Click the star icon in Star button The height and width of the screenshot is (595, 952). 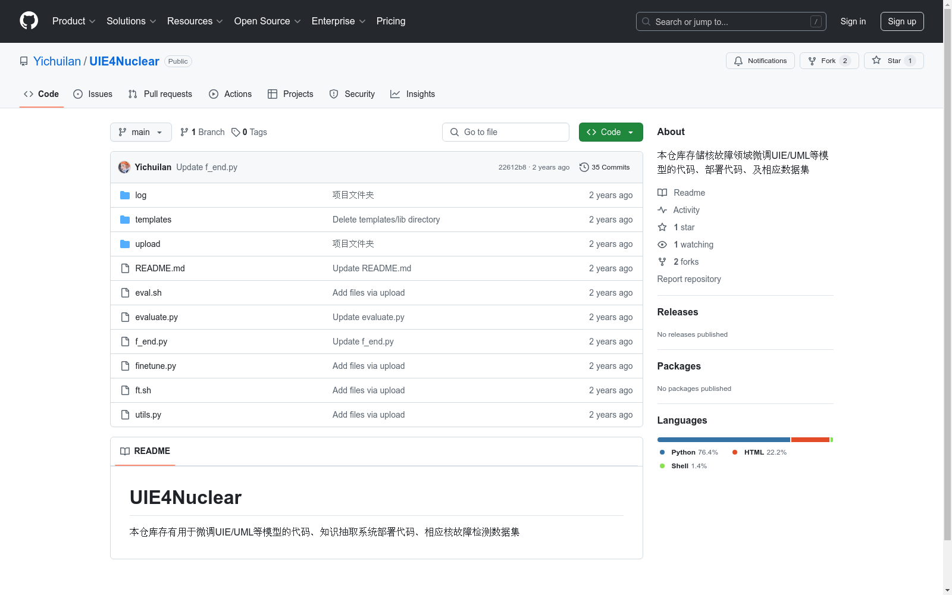click(876, 60)
